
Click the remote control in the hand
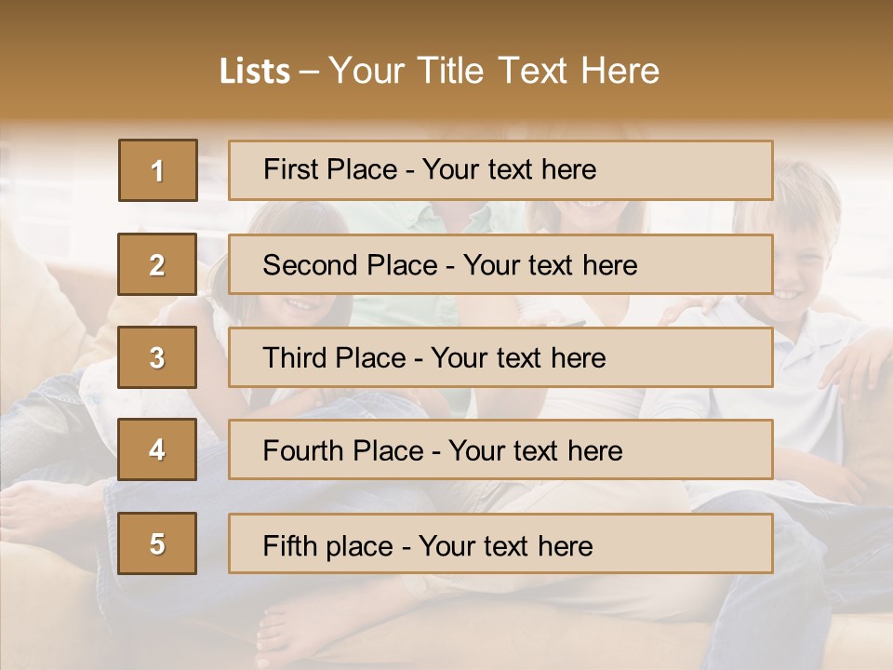(569, 323)
